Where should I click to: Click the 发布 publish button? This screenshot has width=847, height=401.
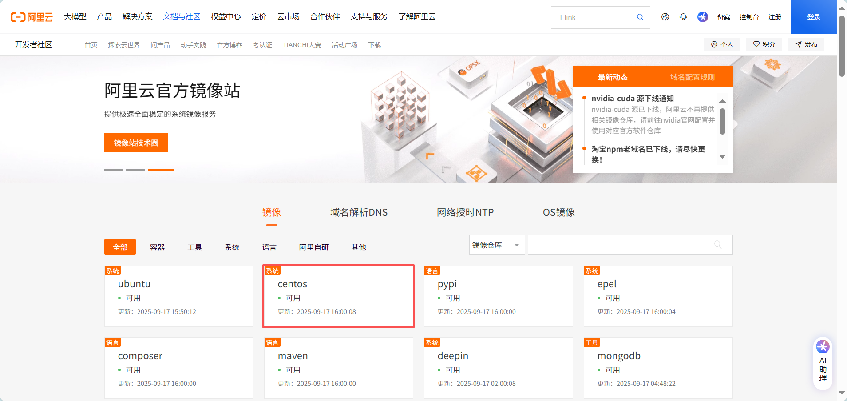[x=806, y=44]
